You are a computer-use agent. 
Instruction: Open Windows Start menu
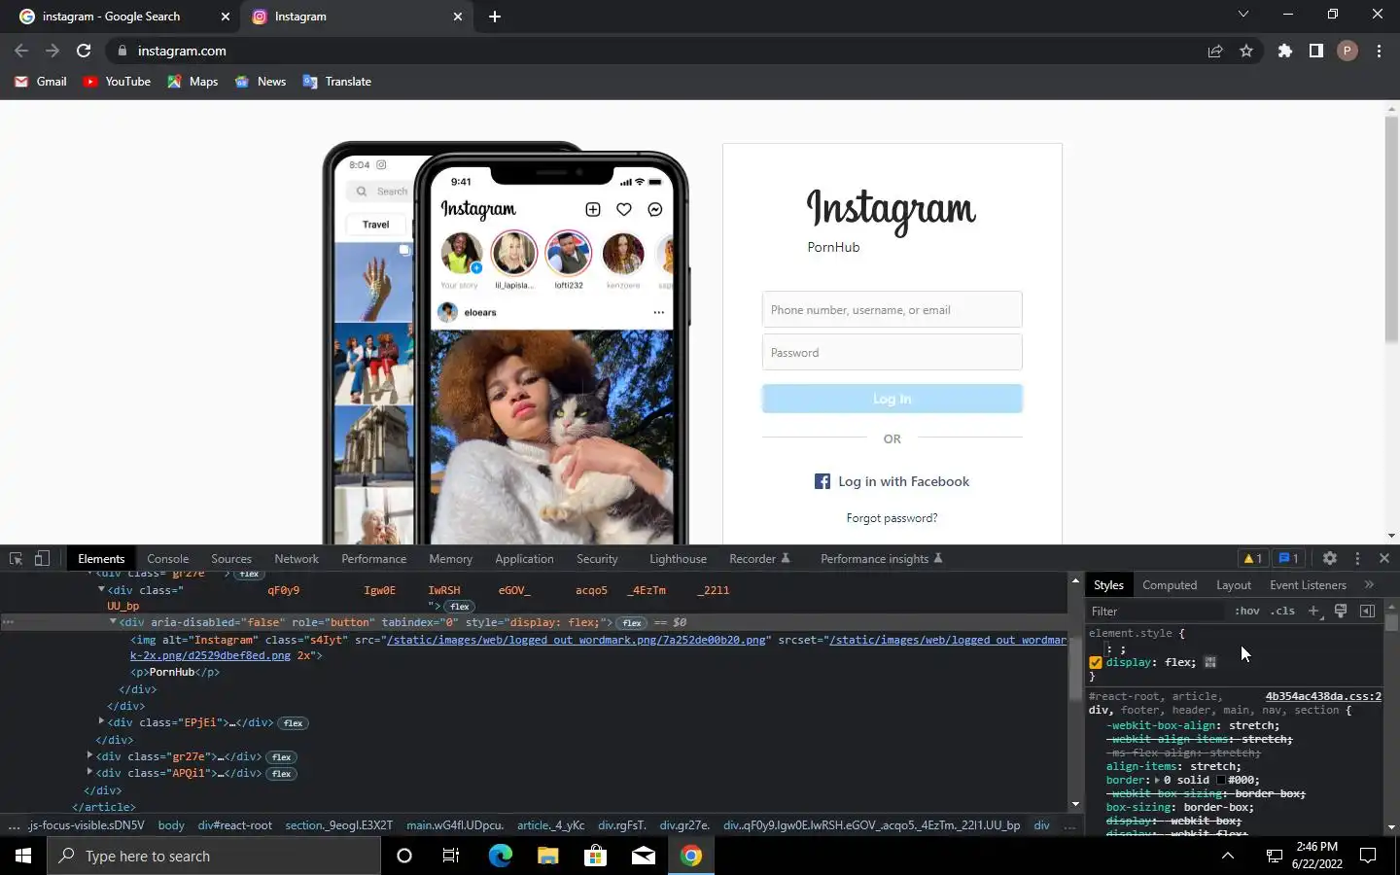tap(23, 856)
